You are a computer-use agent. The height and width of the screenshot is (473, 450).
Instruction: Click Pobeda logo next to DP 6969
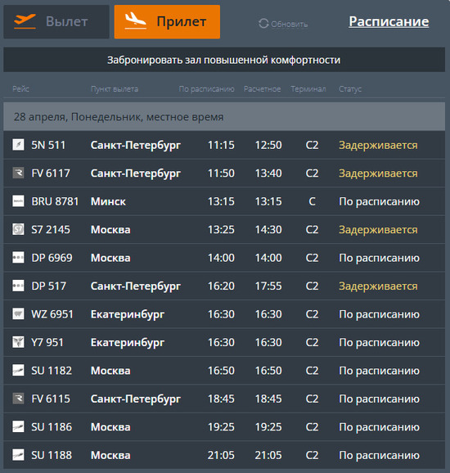pos(18,258)
